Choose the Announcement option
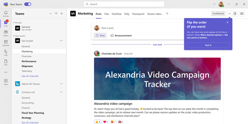Image resolution: width=248 pixels, height=124 pixels. (x=121, y=36)
